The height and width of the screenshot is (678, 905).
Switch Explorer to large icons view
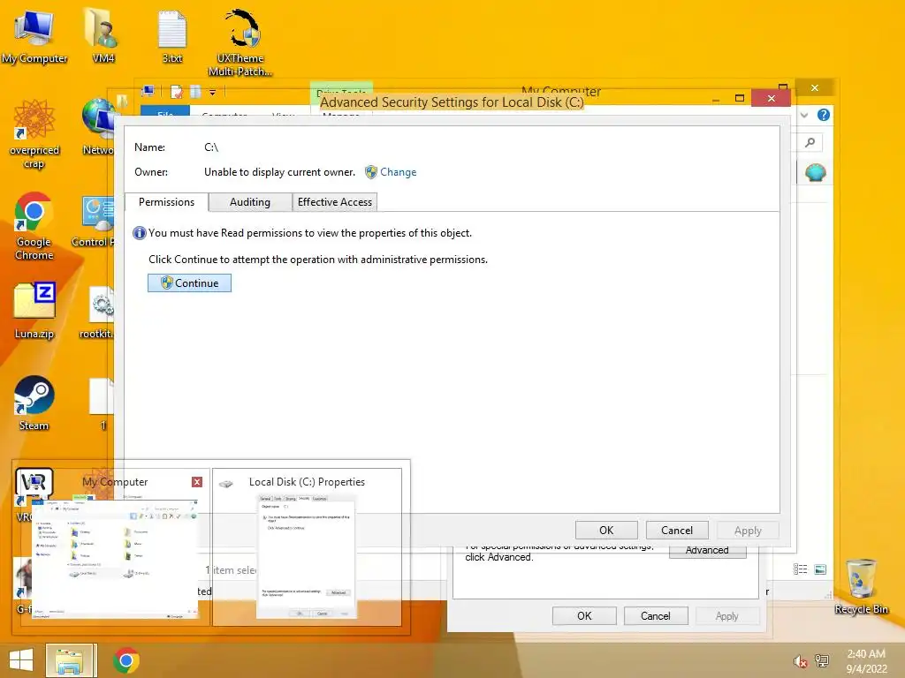tap(820, 569)
